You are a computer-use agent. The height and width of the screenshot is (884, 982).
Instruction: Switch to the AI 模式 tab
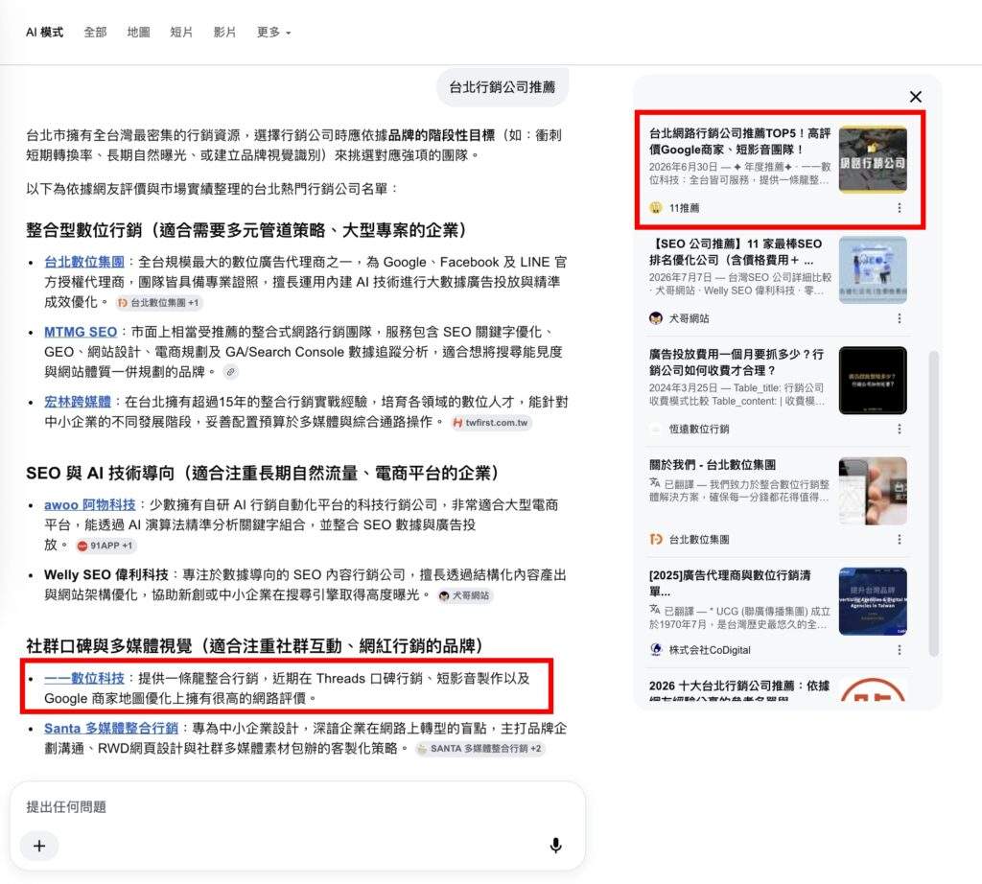pyautogui.click(x=44, y=33)
